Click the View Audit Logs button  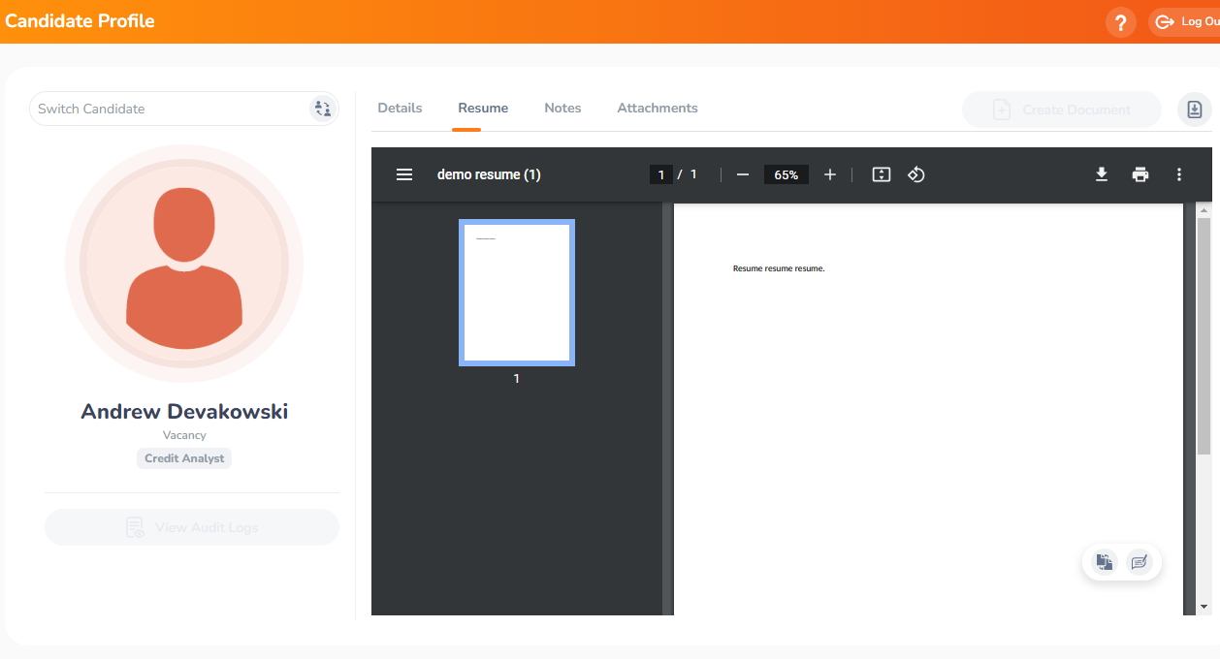[191, 526]
